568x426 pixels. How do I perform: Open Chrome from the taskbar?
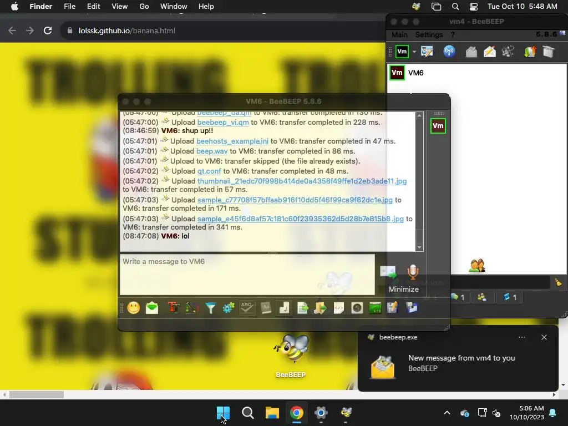pos(296,413)
